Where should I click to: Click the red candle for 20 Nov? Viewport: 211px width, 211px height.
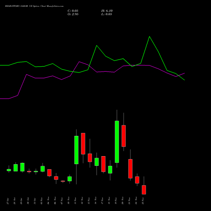124,136
